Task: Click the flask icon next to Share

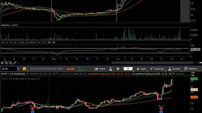Action: [x=110, y=69]
